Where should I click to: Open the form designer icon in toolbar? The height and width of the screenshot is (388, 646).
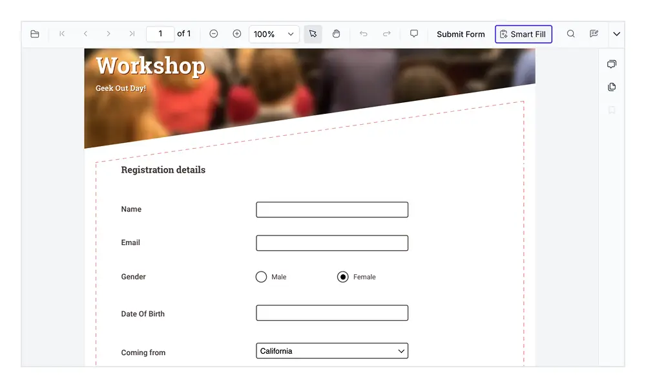tap(594, 34)
